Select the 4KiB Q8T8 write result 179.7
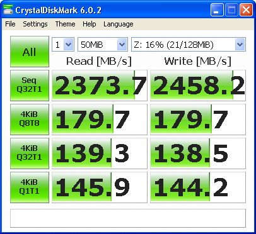256x234 pixels. click(198, 120)
